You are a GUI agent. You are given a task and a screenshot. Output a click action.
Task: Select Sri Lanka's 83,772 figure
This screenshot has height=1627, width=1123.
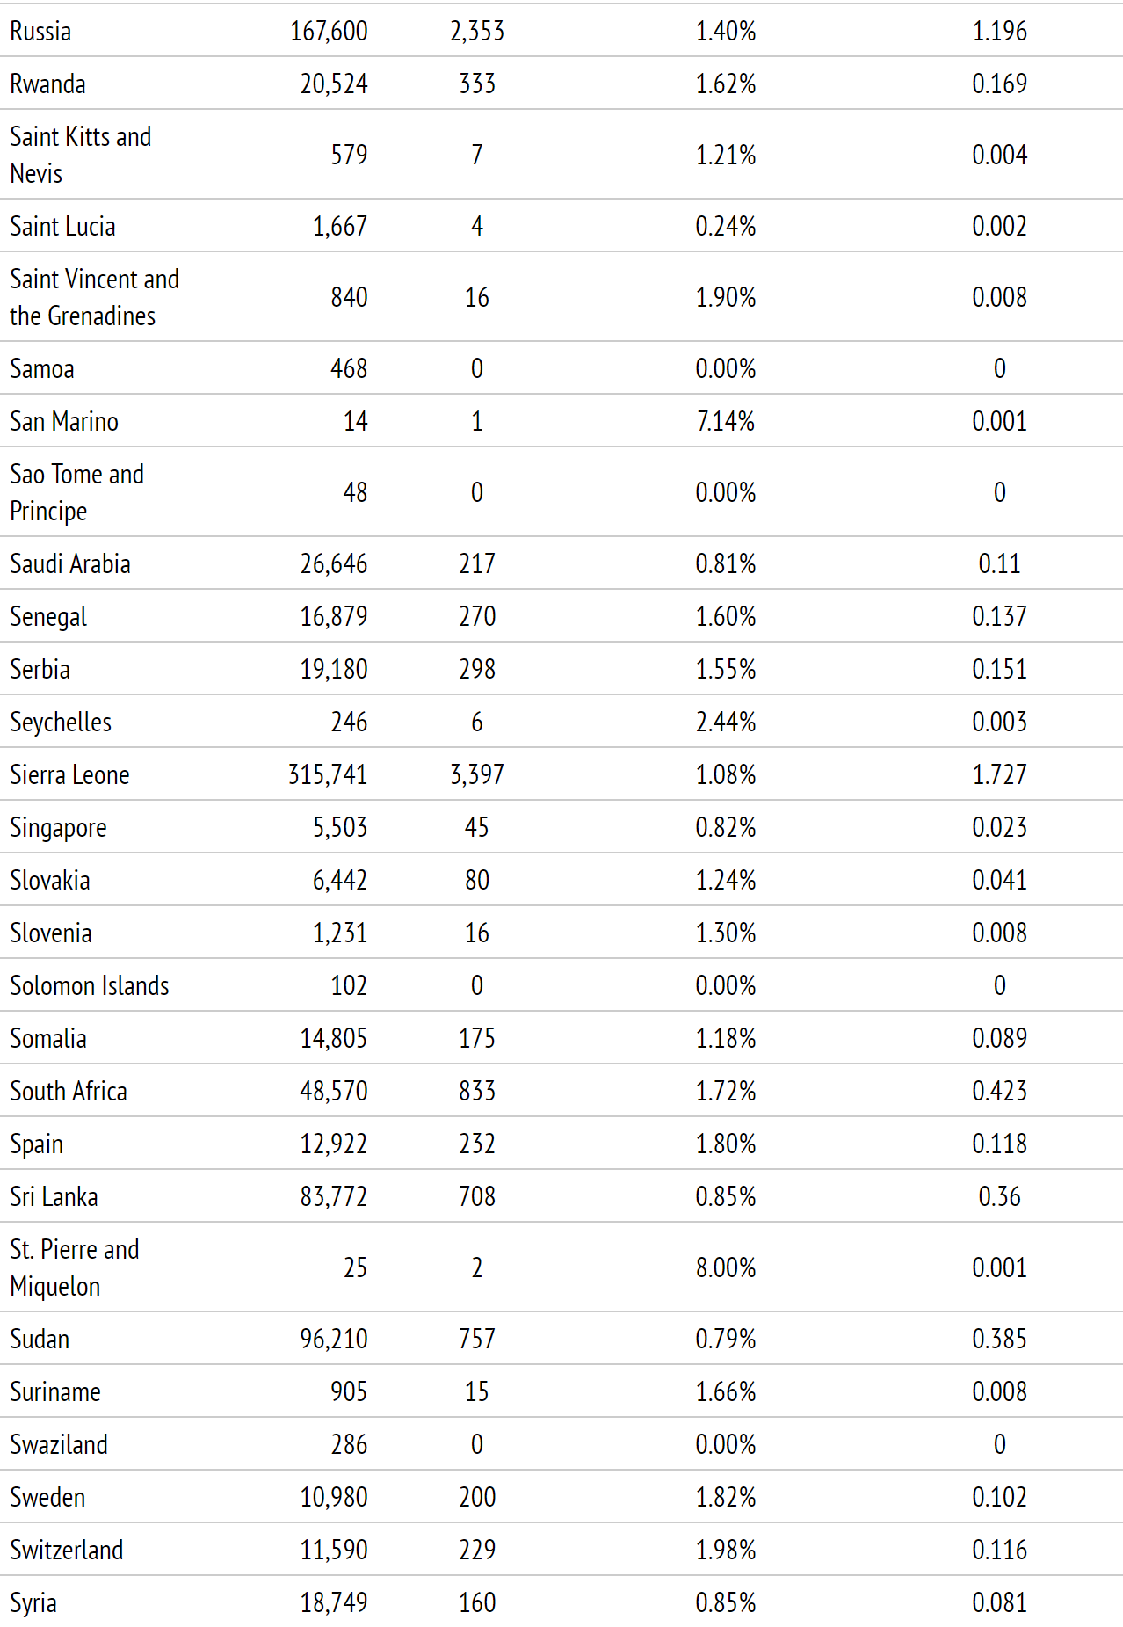pos(334,1197)
